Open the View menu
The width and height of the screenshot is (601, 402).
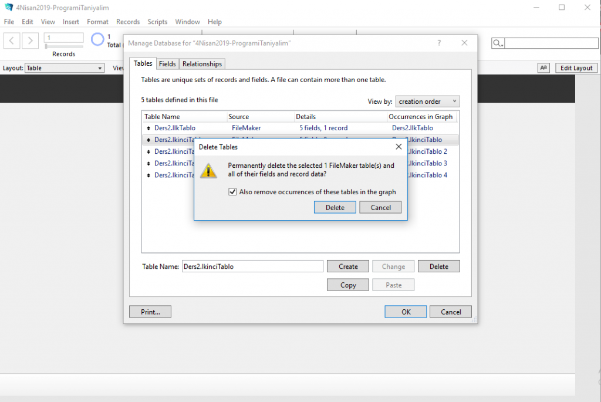coord(48,22)
